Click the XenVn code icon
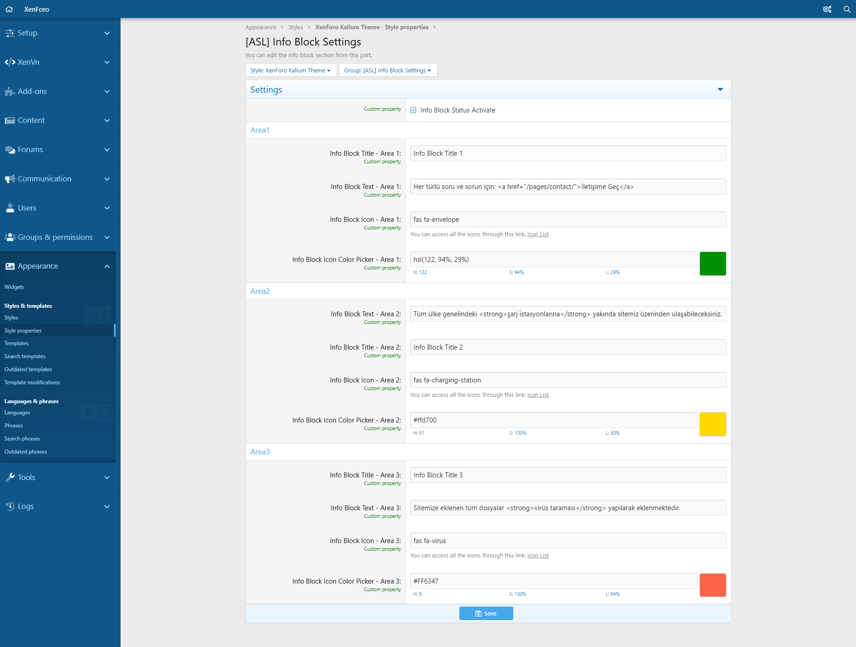This screenshot has height=647, width=856. [x=10, y=62]
